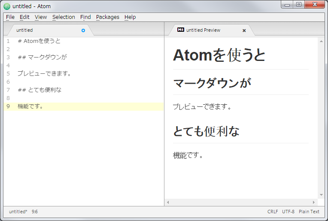
Task: Switch to the untitled editor tab
Action: (50, 30)
